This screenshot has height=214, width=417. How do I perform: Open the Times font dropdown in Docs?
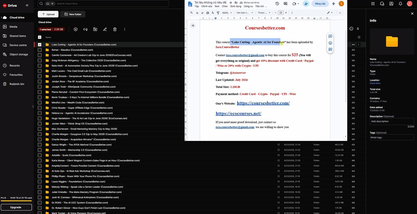point(264,13)
